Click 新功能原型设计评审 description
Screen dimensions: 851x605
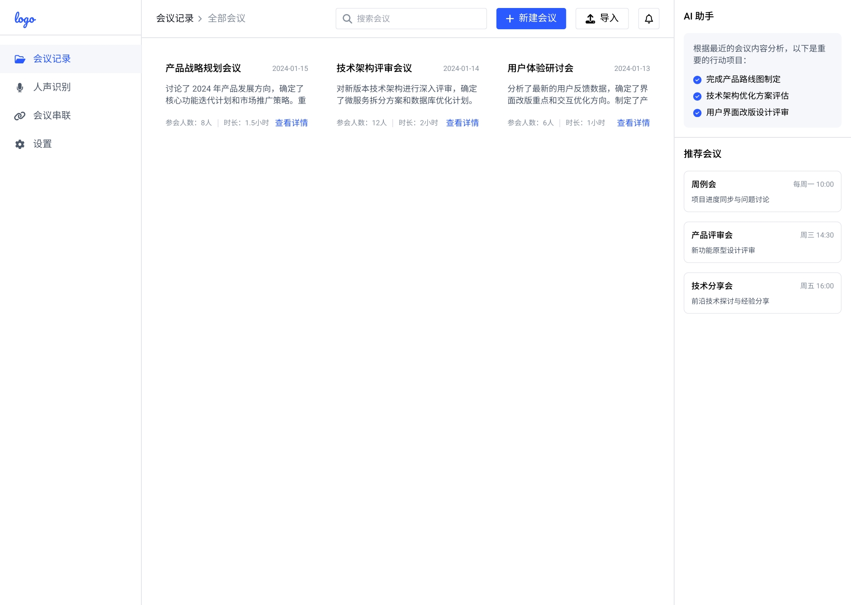tap(723, 250)
